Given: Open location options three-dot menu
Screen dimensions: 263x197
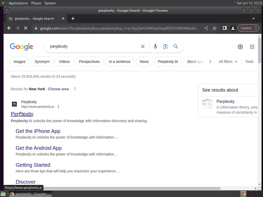Looking at the screenshot, I should (x=75, y=89).
